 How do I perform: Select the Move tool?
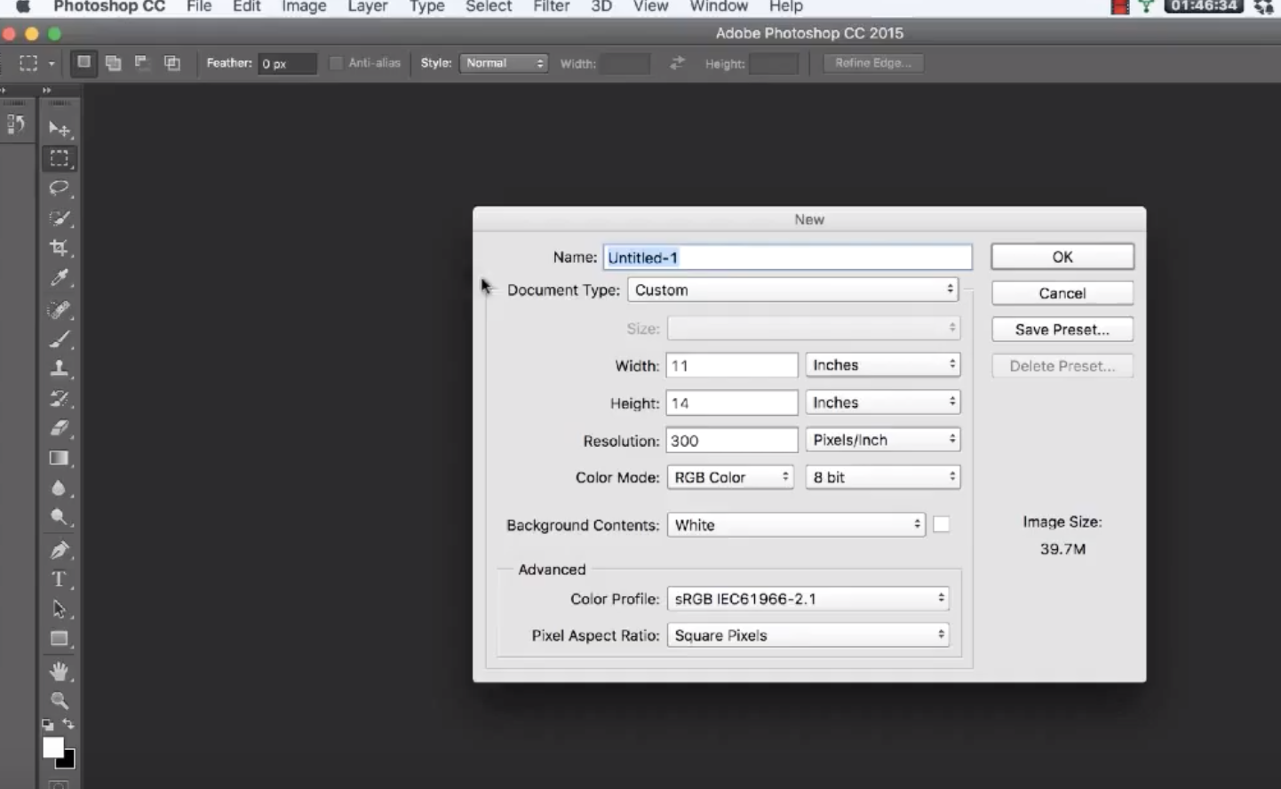tap(60, 129)
